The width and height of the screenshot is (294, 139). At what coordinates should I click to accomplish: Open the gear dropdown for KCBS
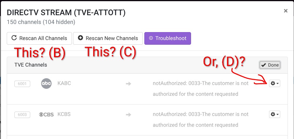275,114
